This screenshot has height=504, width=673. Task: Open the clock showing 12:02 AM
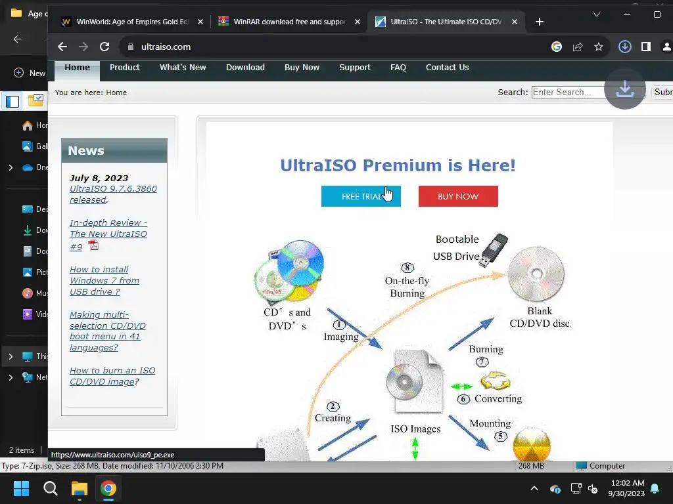click(x=626, y=488)
